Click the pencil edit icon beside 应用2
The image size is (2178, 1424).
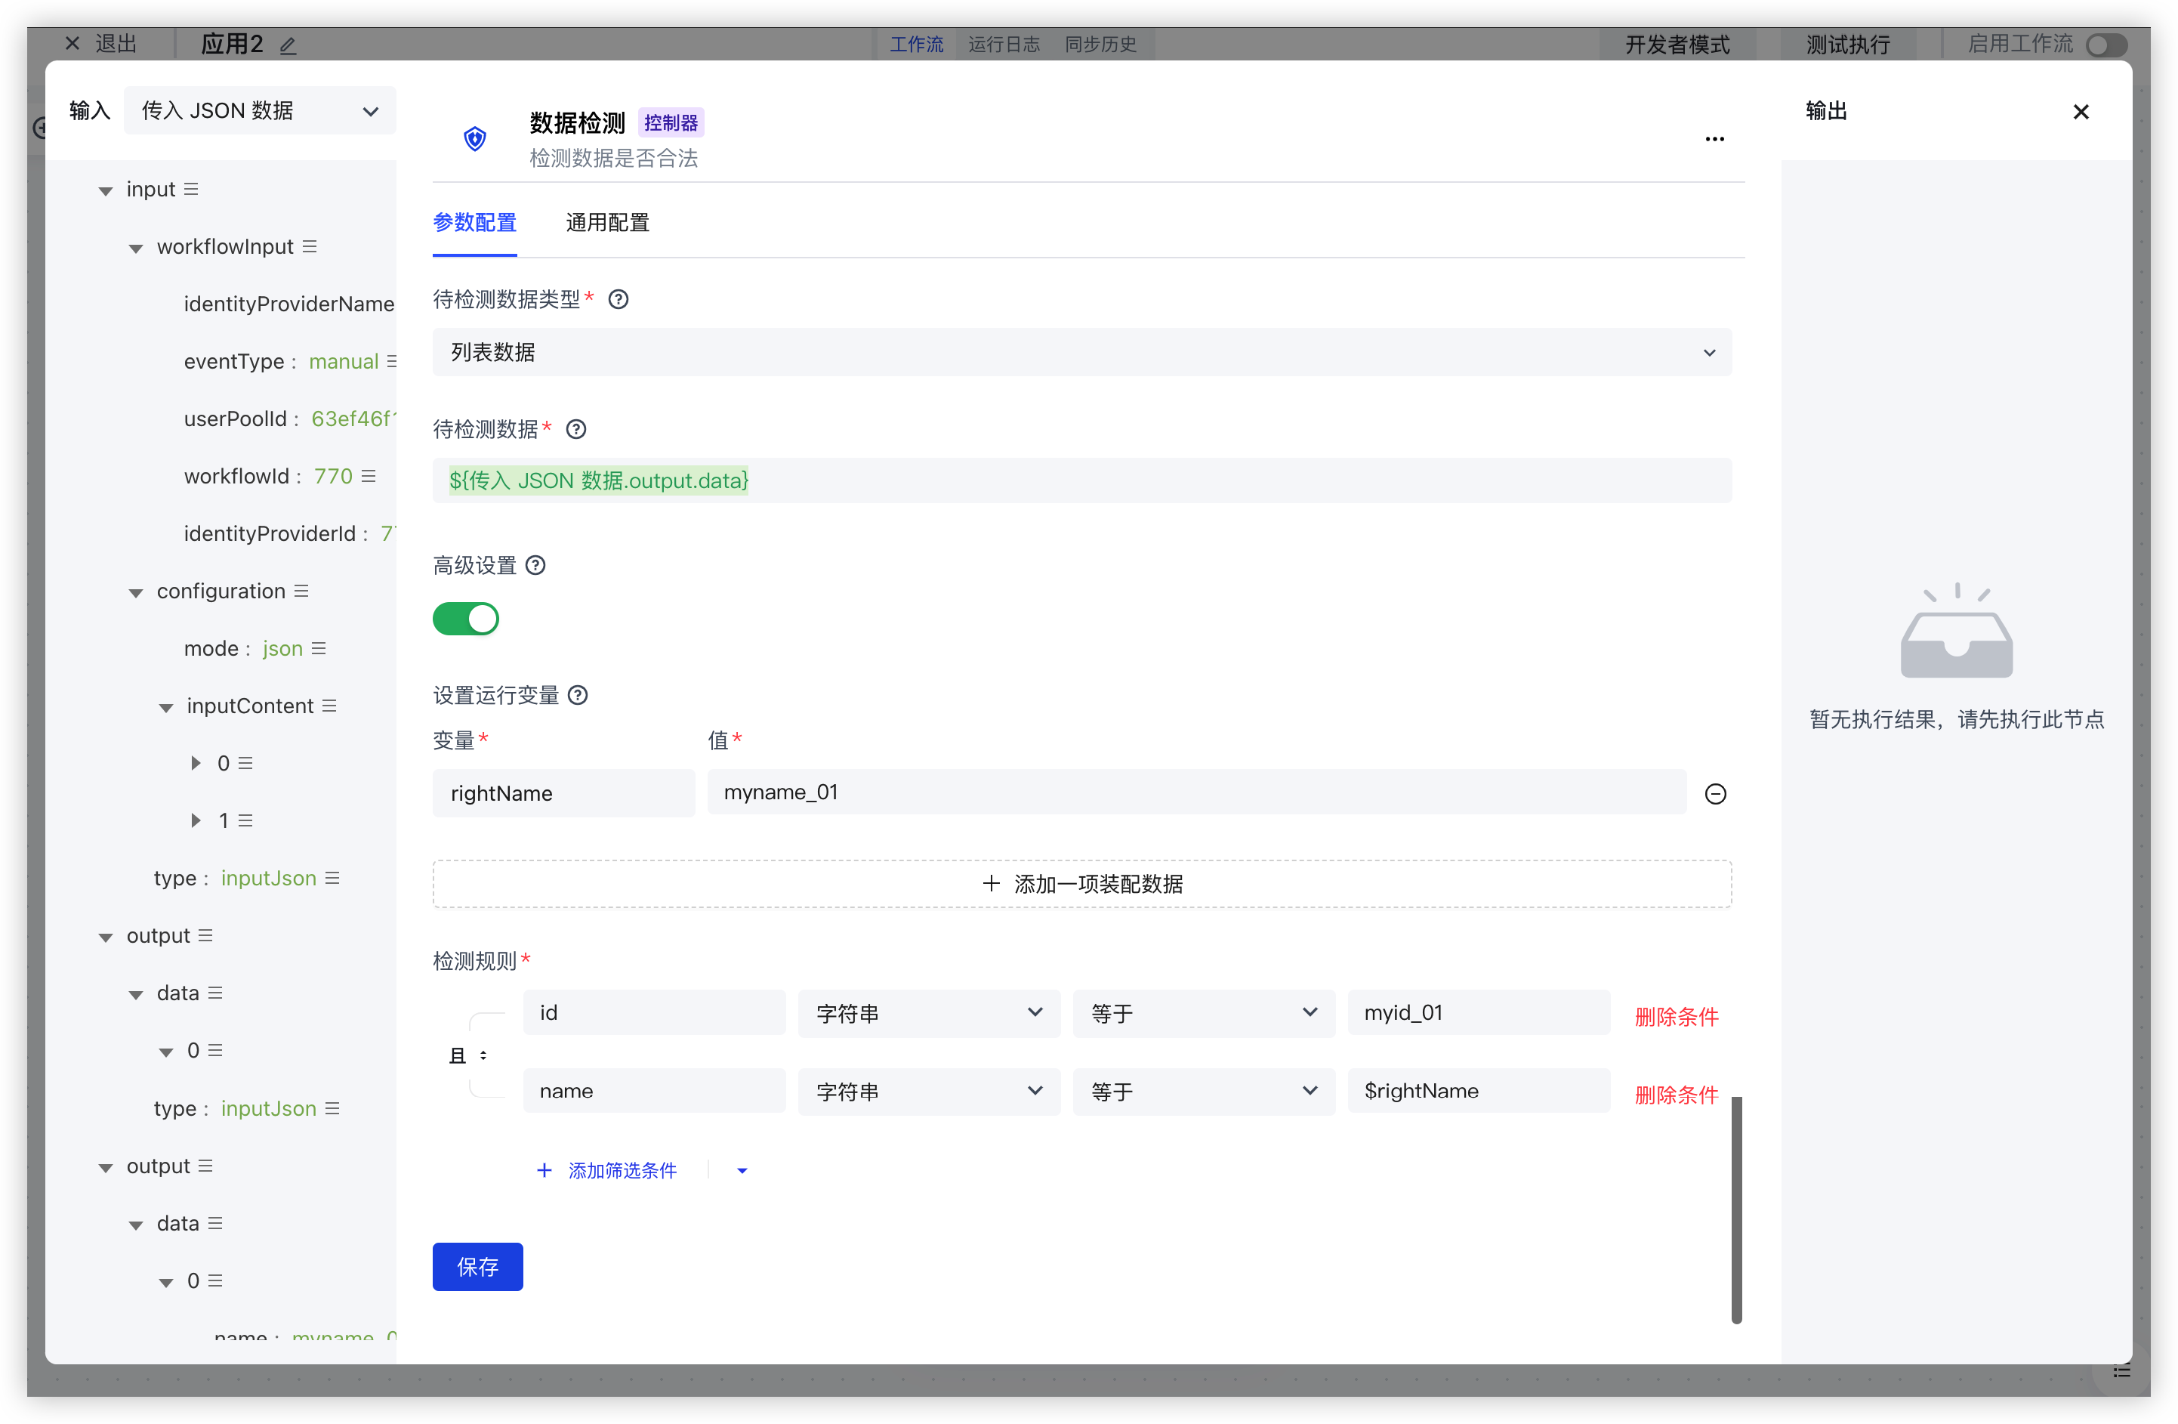pyautogui.click(x=288, y=45)
